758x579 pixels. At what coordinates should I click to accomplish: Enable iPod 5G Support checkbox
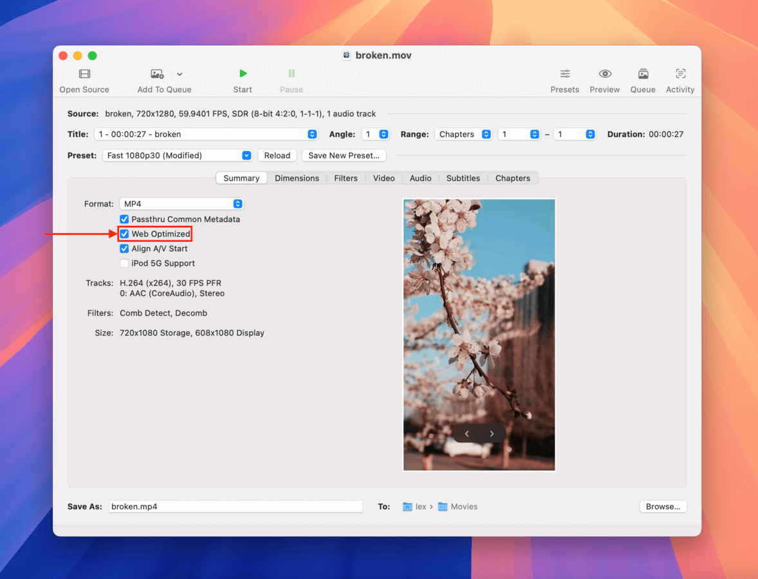tap(124, 263)
